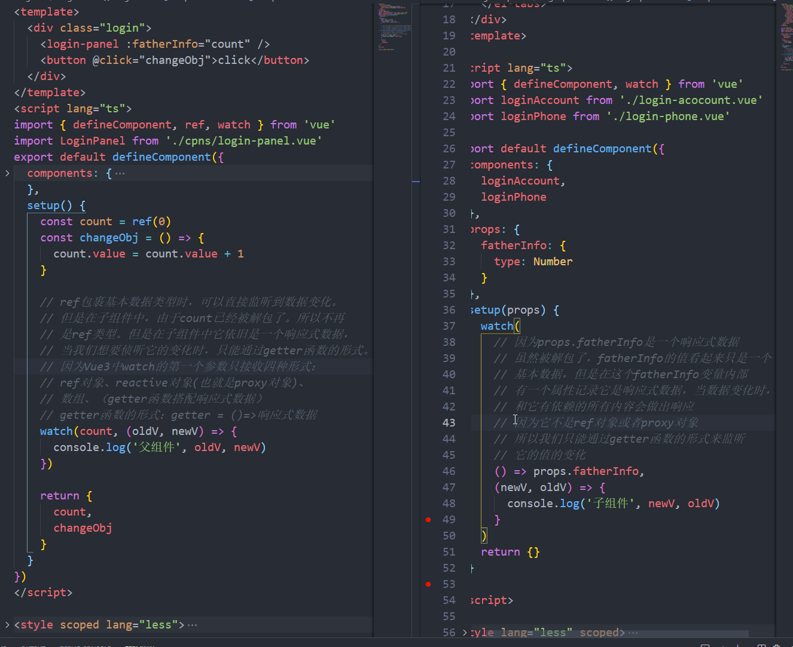
Task: Click 'loginAccount,' on line 28
Action: tap(523, 181)
